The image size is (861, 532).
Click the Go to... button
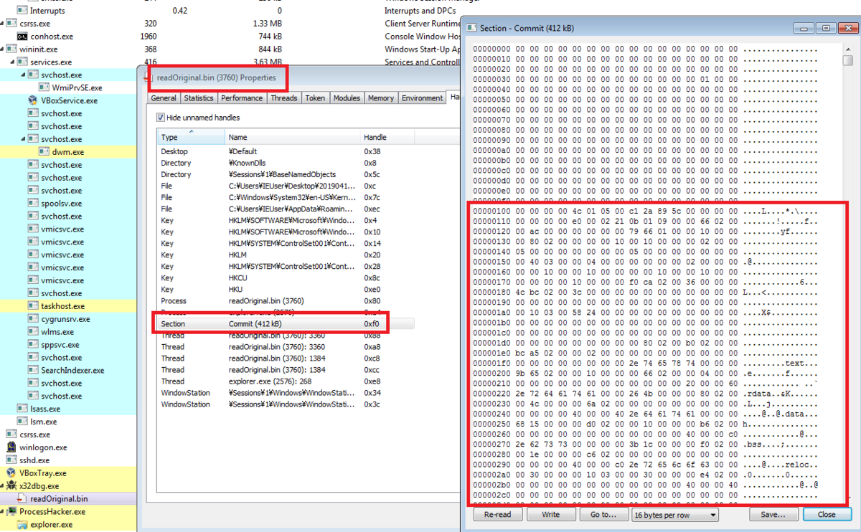tap(605, 514)
